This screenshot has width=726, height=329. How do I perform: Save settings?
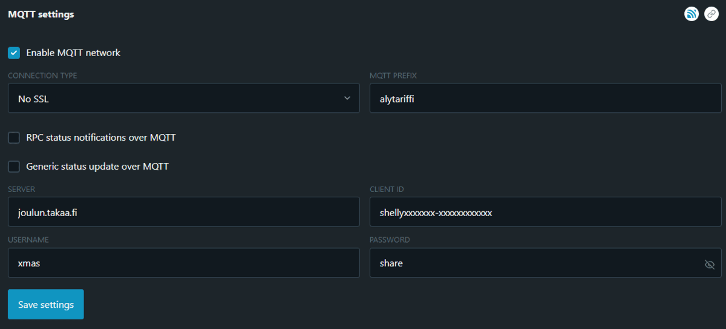pos(46,304)
